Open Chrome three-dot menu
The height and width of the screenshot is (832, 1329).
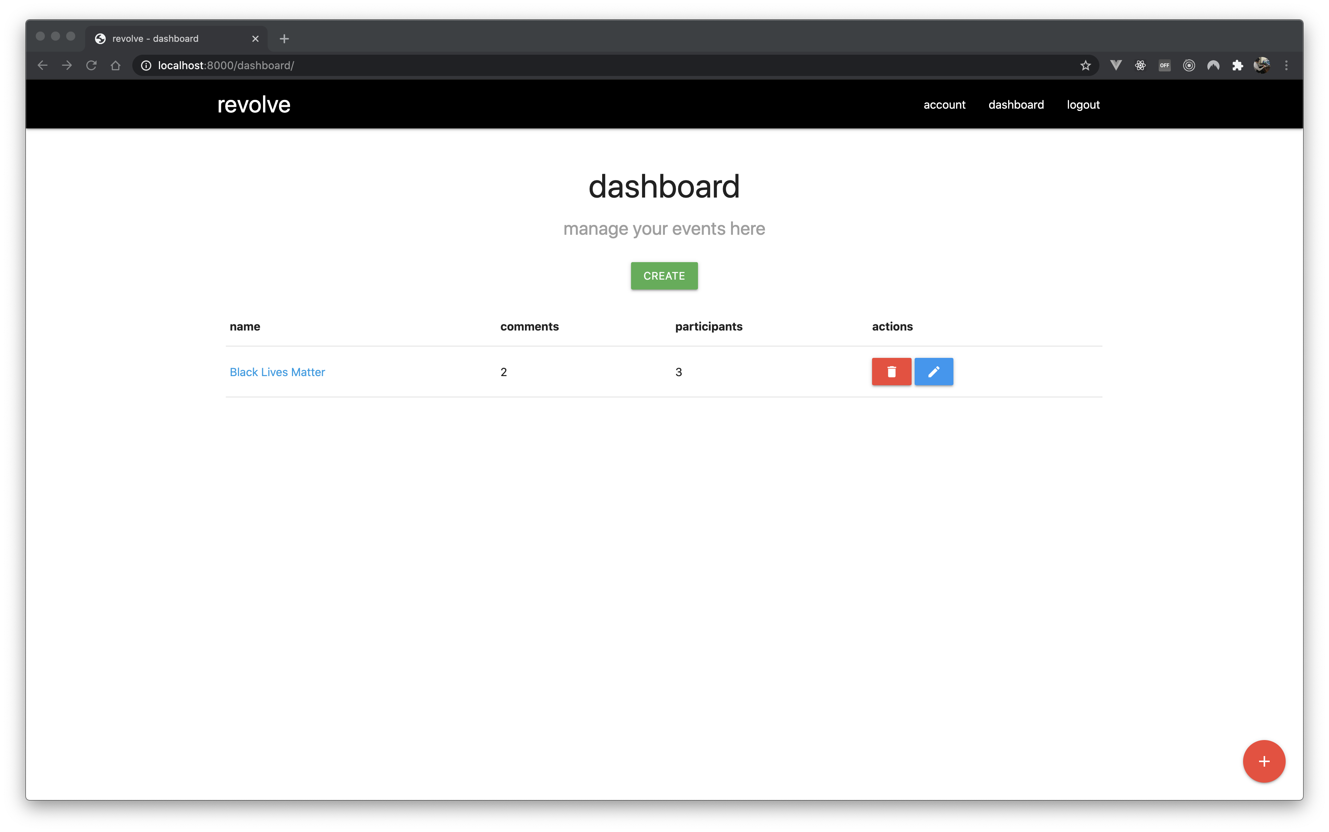[1286, 65]
